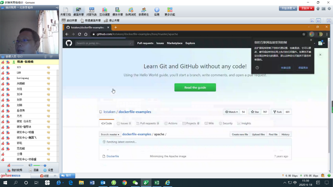This screenshot has width=333, height=187.
Task: Open the 参课师生 attendees panel
Action: tap(144, 11)
